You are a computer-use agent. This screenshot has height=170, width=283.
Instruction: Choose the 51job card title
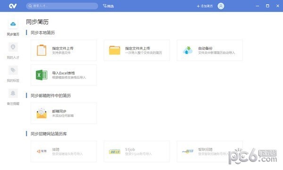tap(130, 149)
